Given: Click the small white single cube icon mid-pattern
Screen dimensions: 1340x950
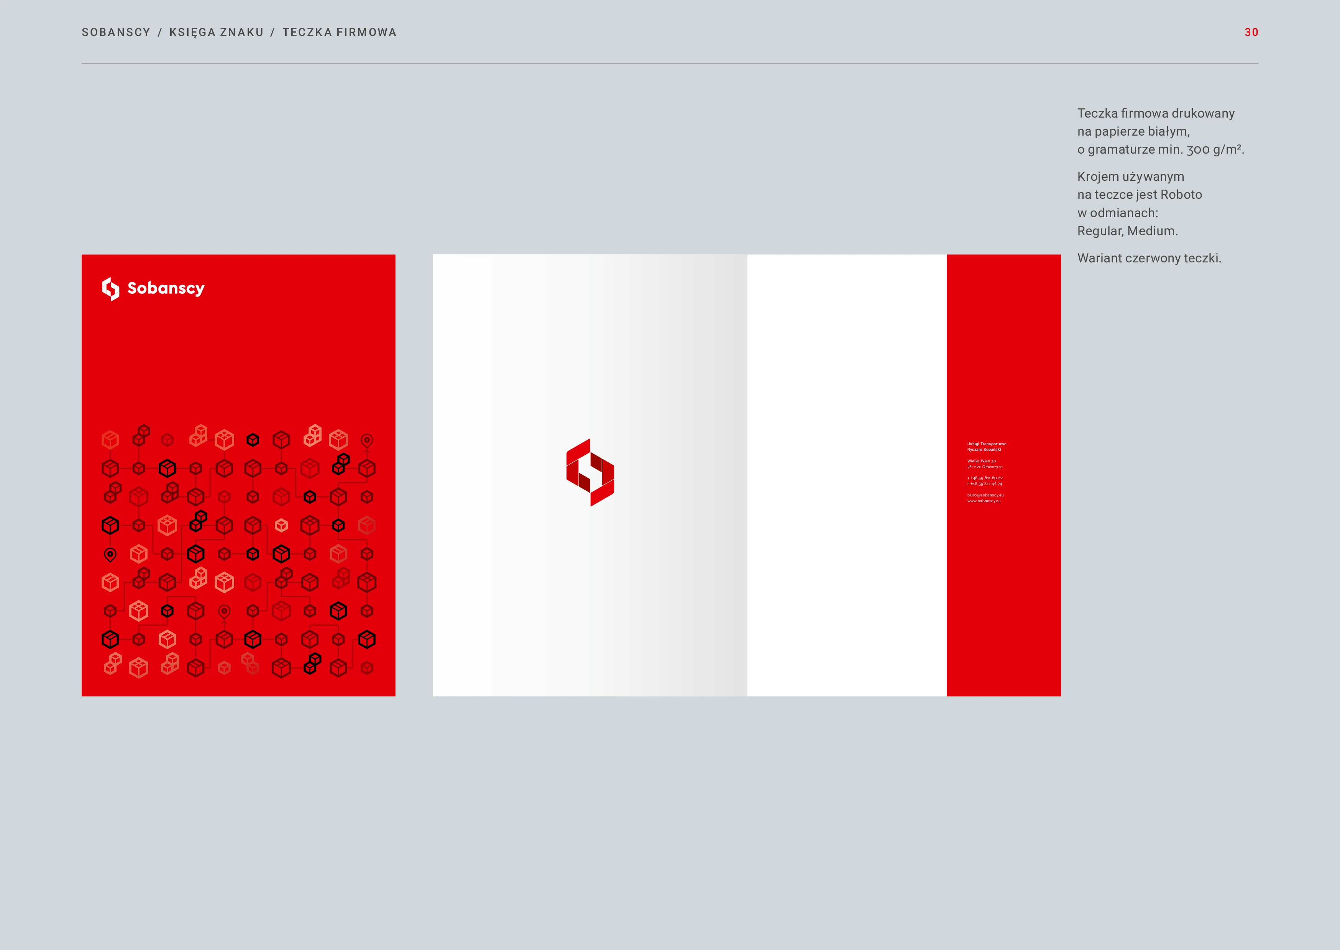Looking at the screenshot, I should point(281,525).
